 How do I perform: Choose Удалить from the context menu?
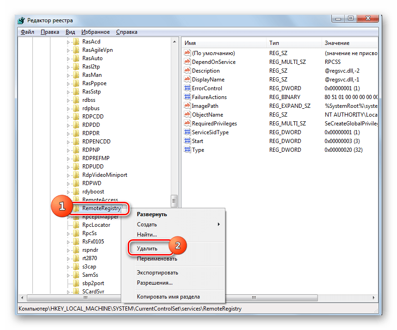148,249
